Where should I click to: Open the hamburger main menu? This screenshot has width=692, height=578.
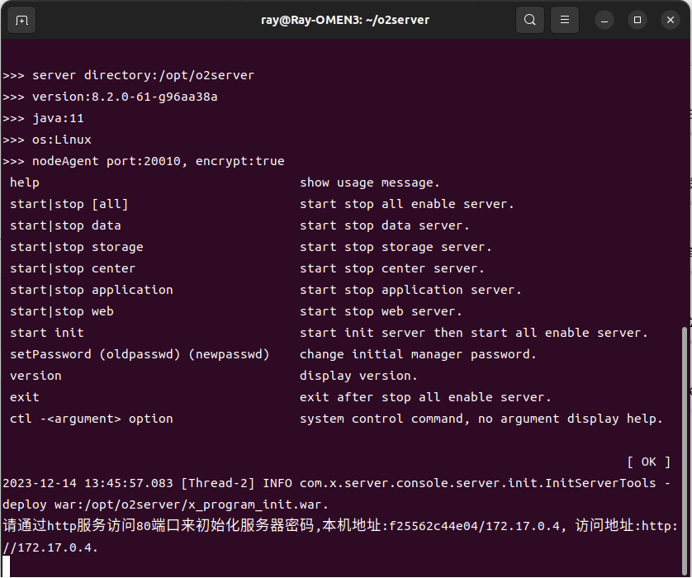click(x=565, y=20)
